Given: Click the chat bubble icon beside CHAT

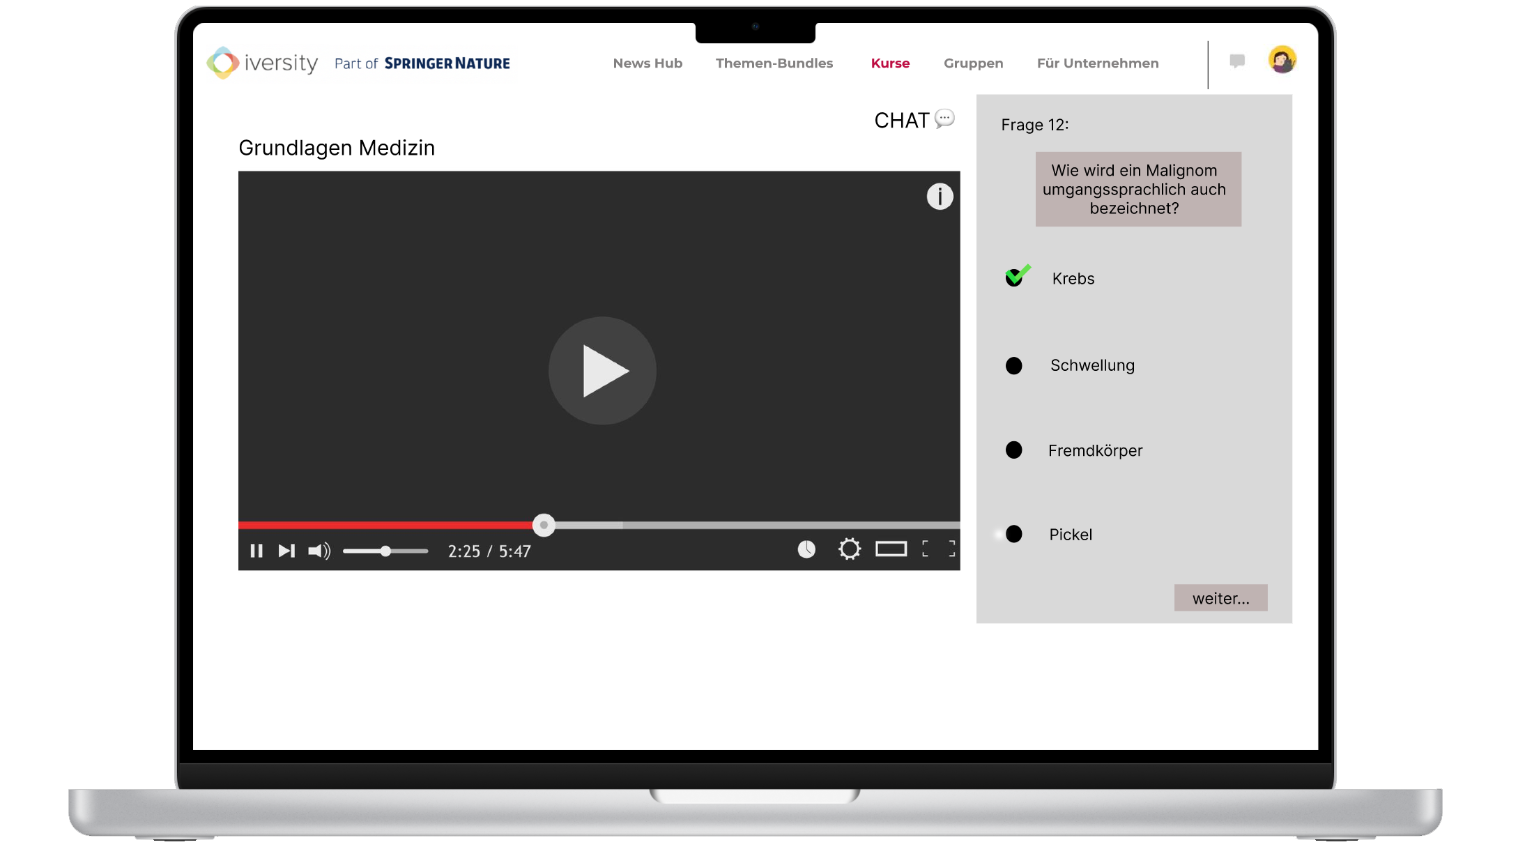Looking at the screenshot, I should [944, 118].
